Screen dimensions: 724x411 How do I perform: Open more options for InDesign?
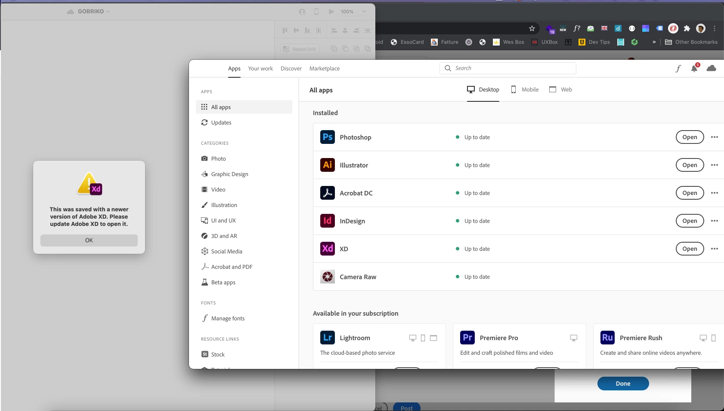715,221
